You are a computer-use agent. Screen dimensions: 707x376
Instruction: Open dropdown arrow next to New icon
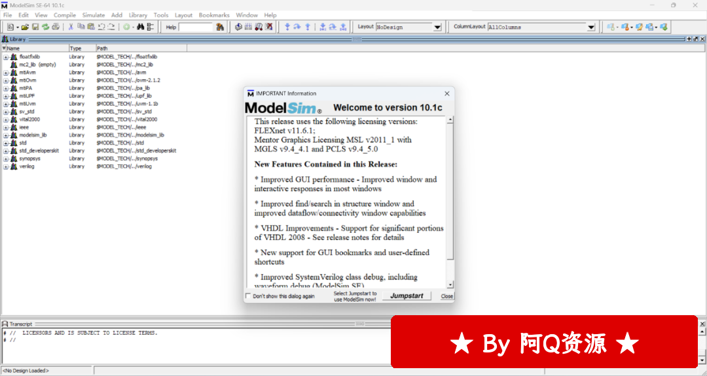click(18, 27)
